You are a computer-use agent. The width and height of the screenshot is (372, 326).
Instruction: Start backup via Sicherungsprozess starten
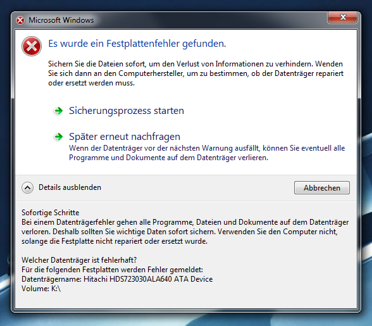pyautogui.click(x=127, y=111)
